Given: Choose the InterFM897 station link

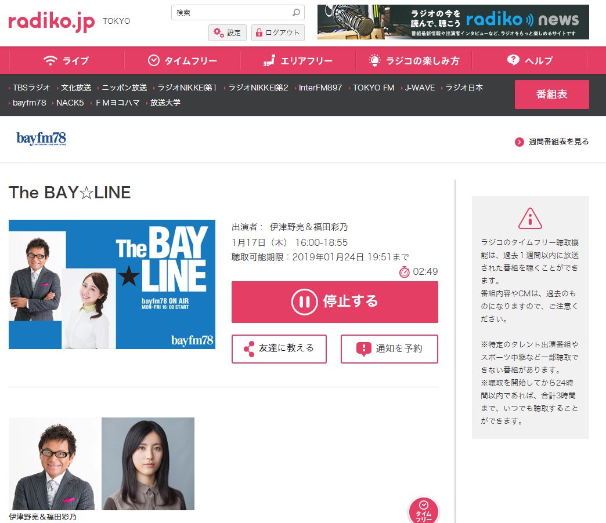Looking at the screenshot, I should click(320, 88).
